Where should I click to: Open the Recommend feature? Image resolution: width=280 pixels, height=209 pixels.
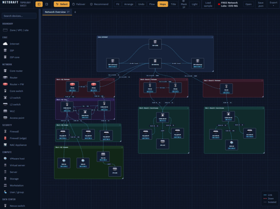click(x=99, y=4)
